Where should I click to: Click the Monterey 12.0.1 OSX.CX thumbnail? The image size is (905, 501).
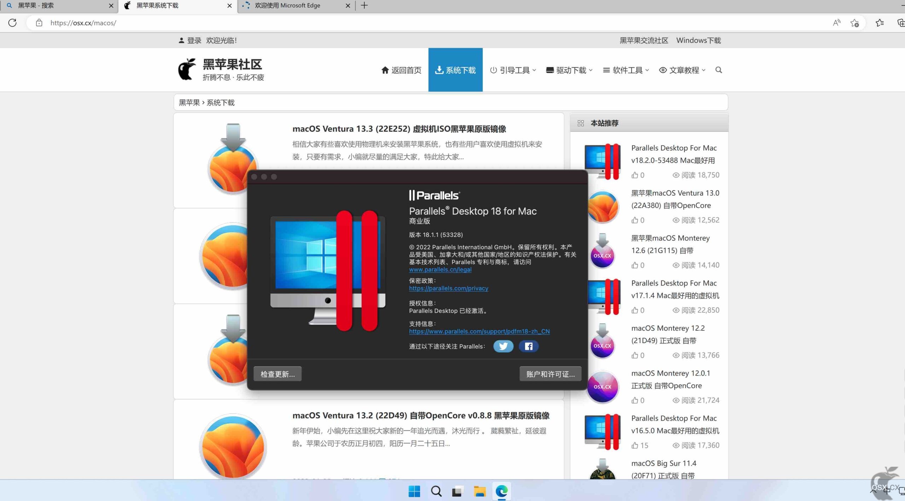pos(602,387)
